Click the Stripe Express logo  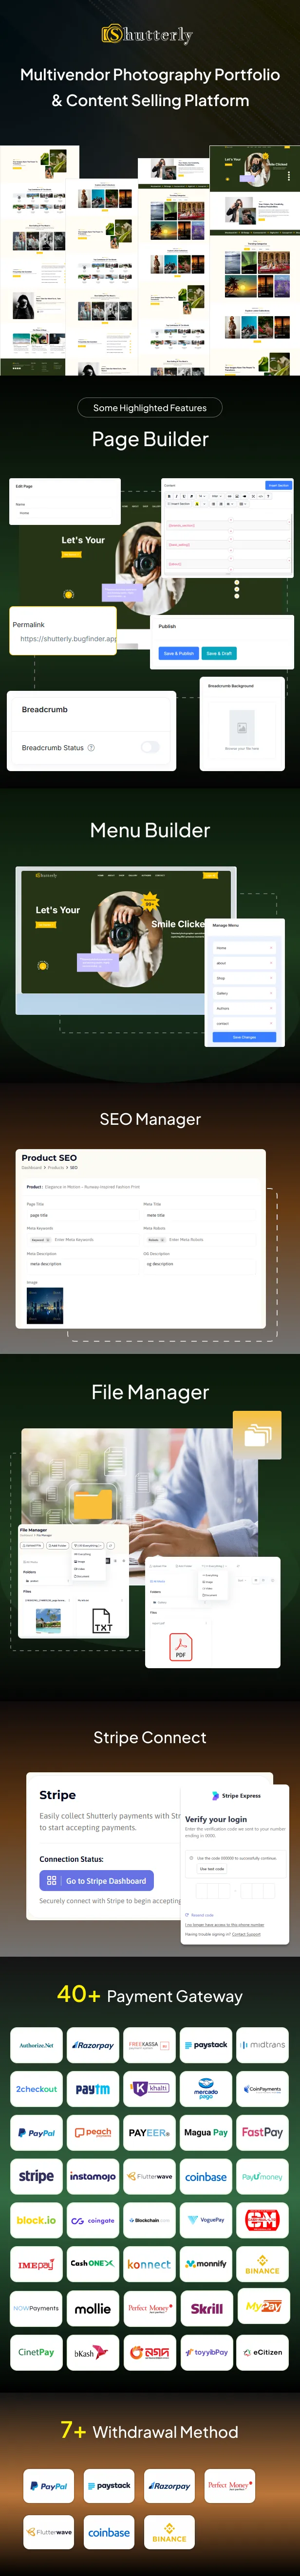pos(236,1795)
